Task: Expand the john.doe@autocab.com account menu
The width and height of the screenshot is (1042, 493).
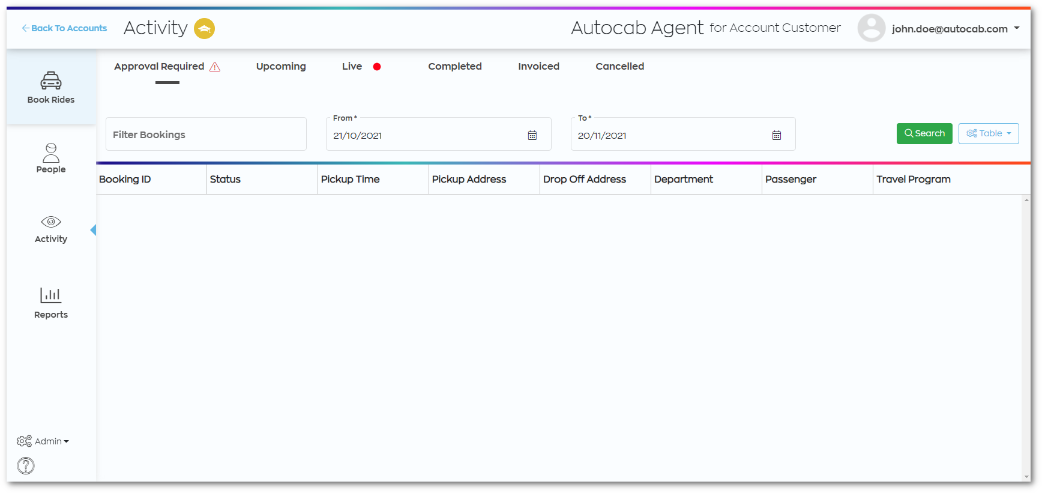Action: click(x=956, y=29)
